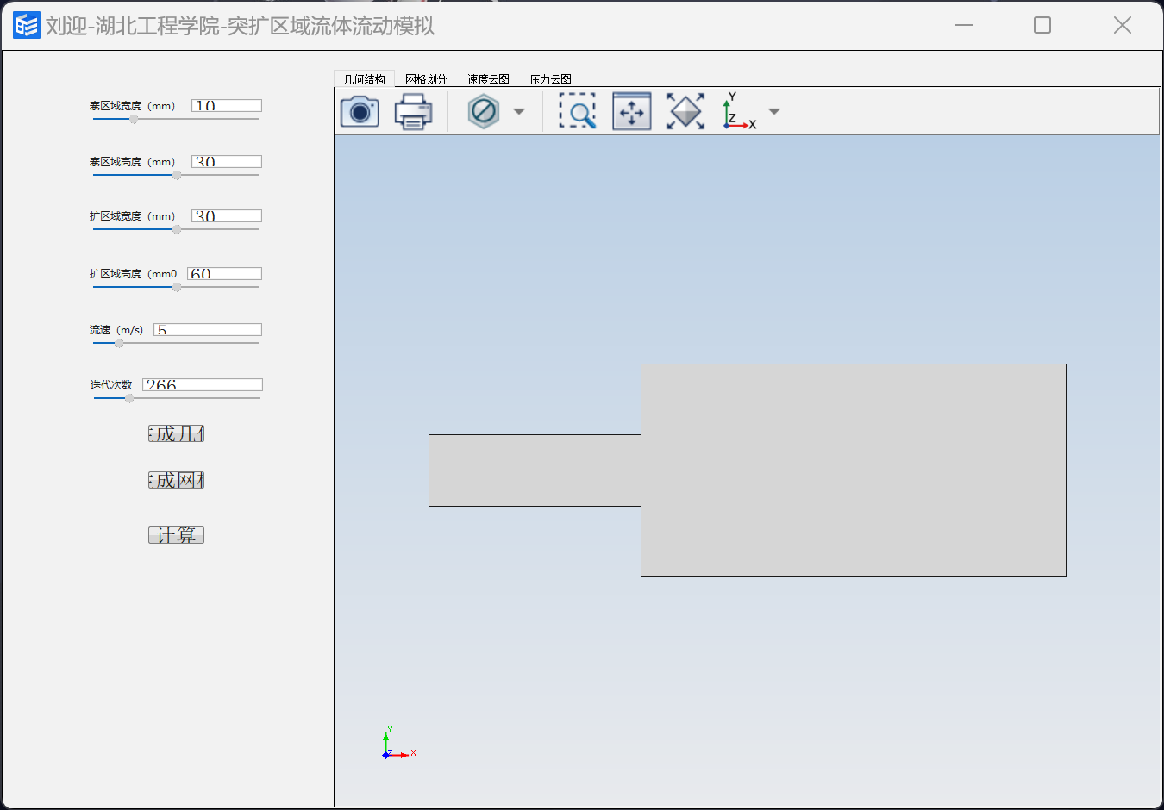Click the 迭代次数 label

click(x=111, y=385)
